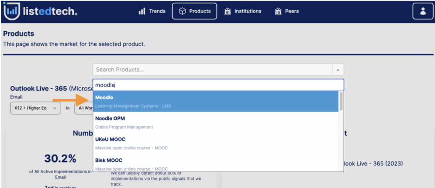Select the Products tab
Screen dimensions: 435x188
point(195,11)
